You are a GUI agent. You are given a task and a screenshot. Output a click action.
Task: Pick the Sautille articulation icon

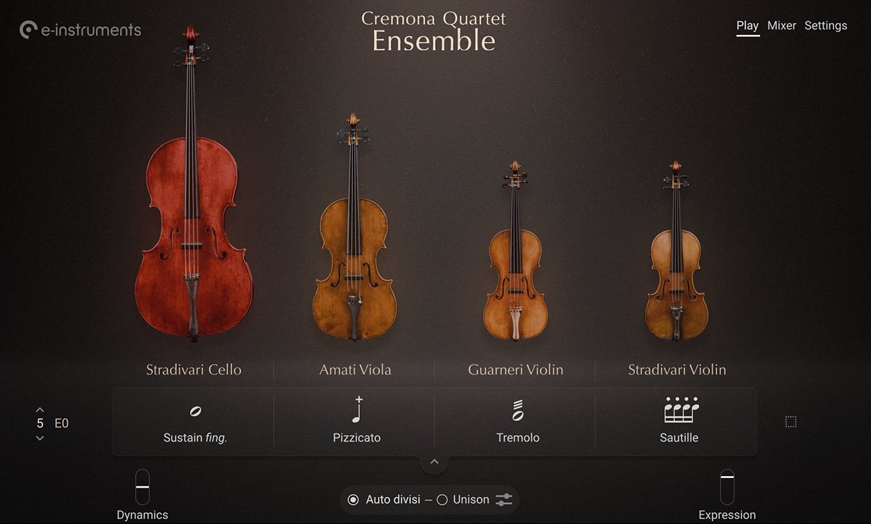coord(681,409)
